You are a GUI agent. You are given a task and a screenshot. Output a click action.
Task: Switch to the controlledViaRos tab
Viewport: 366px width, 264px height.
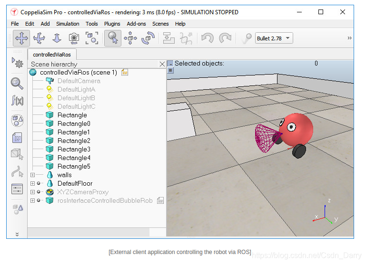pos(52,55)
